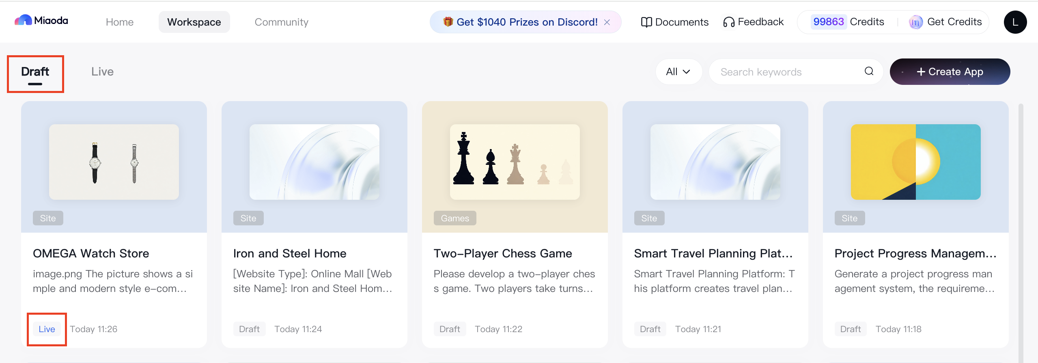Click the Get Credits coin icon
Screen dimensions: 1038x363
[915, 22]
